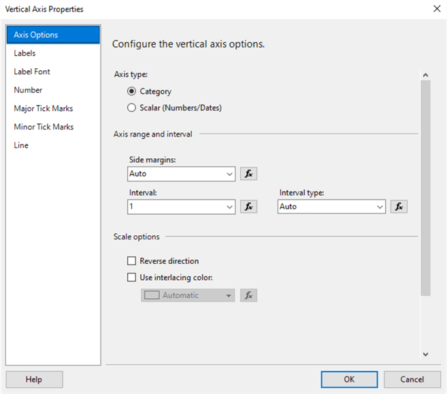Open expression editor for Interval type
Screen dimensions: 447x394
coord(399,207)
